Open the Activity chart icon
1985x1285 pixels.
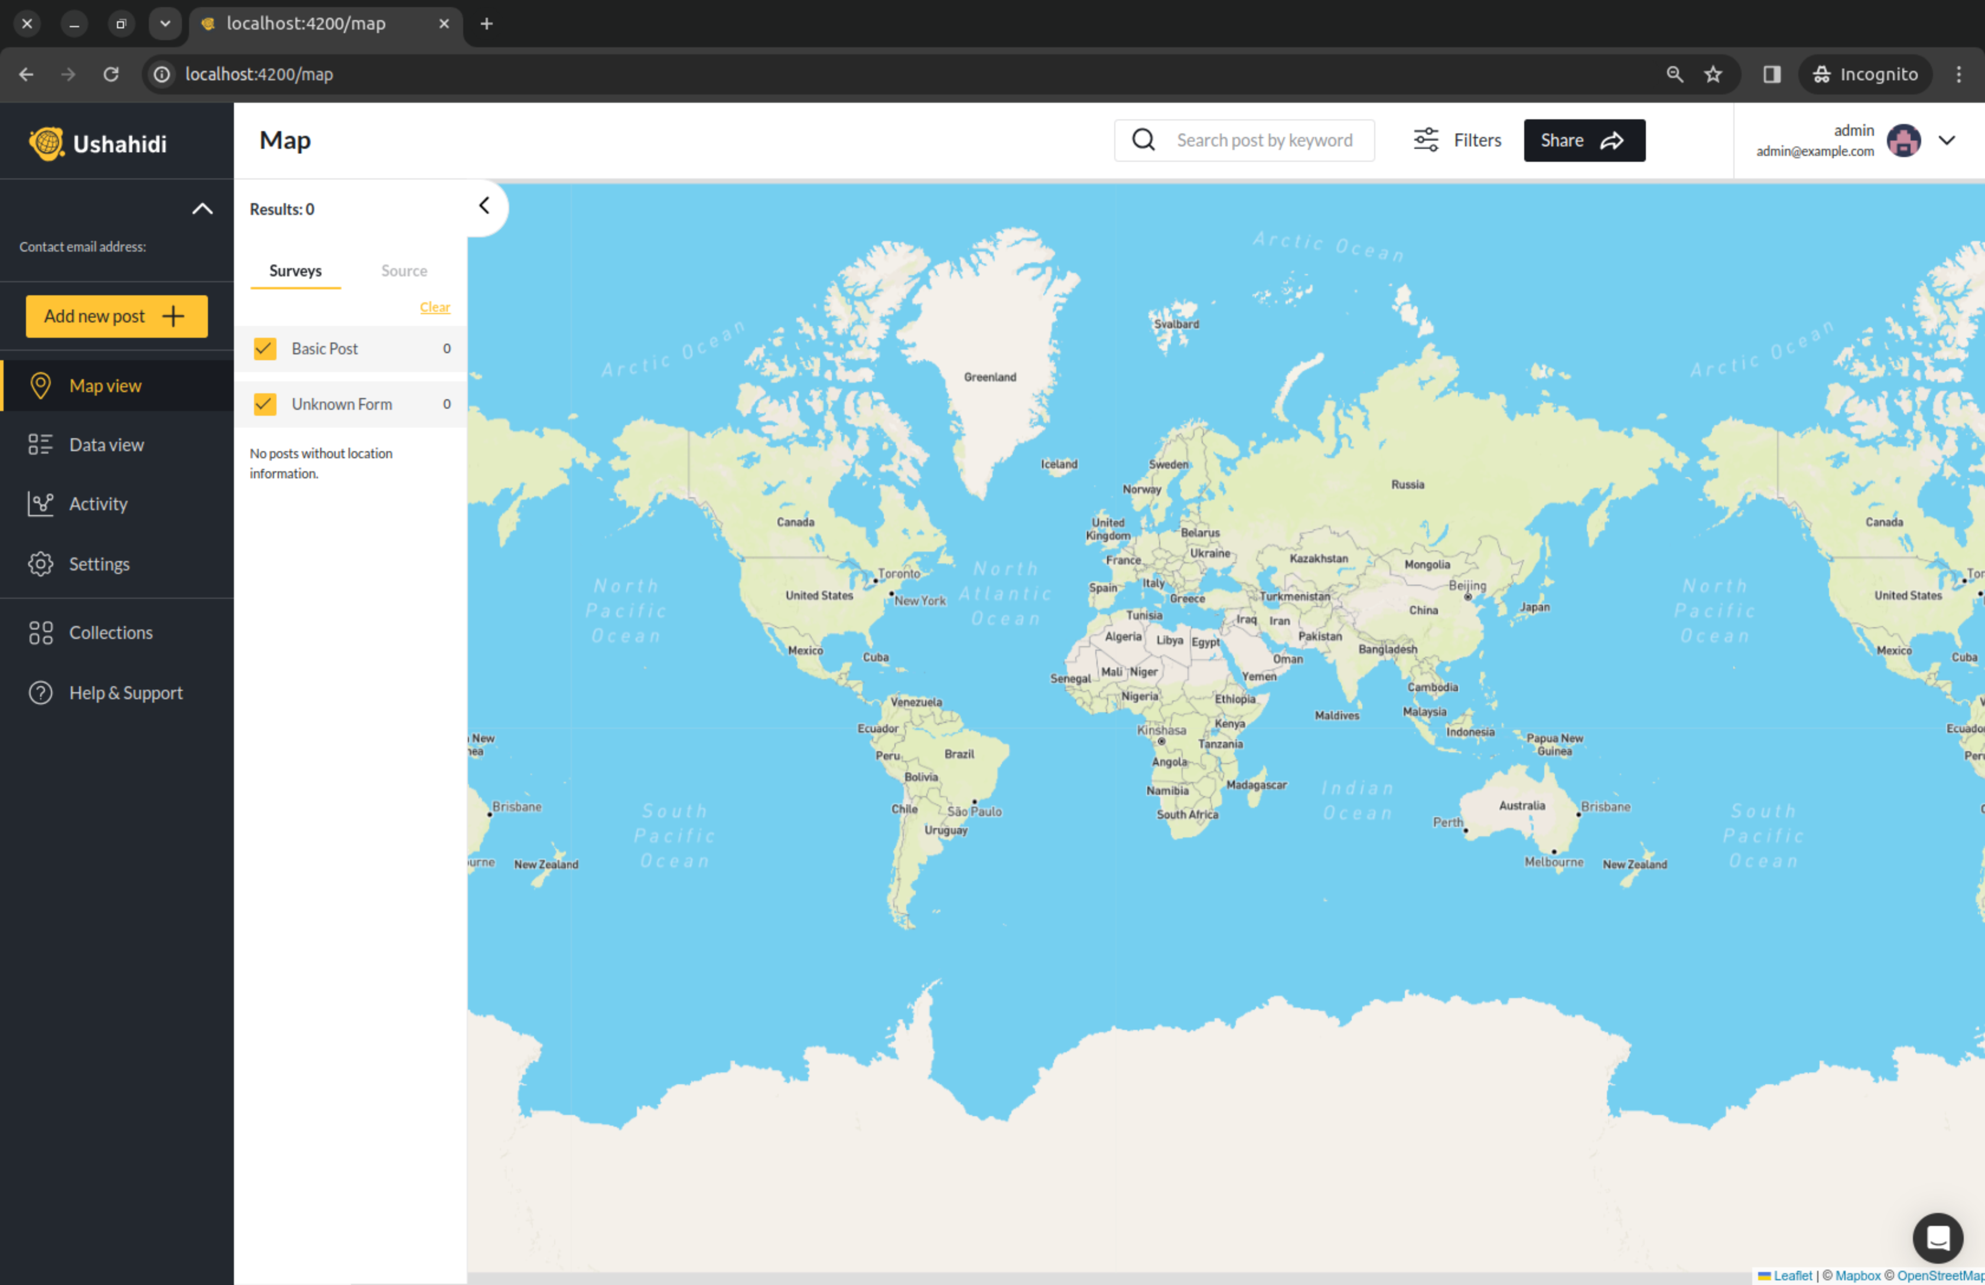(x=40, y=504)
